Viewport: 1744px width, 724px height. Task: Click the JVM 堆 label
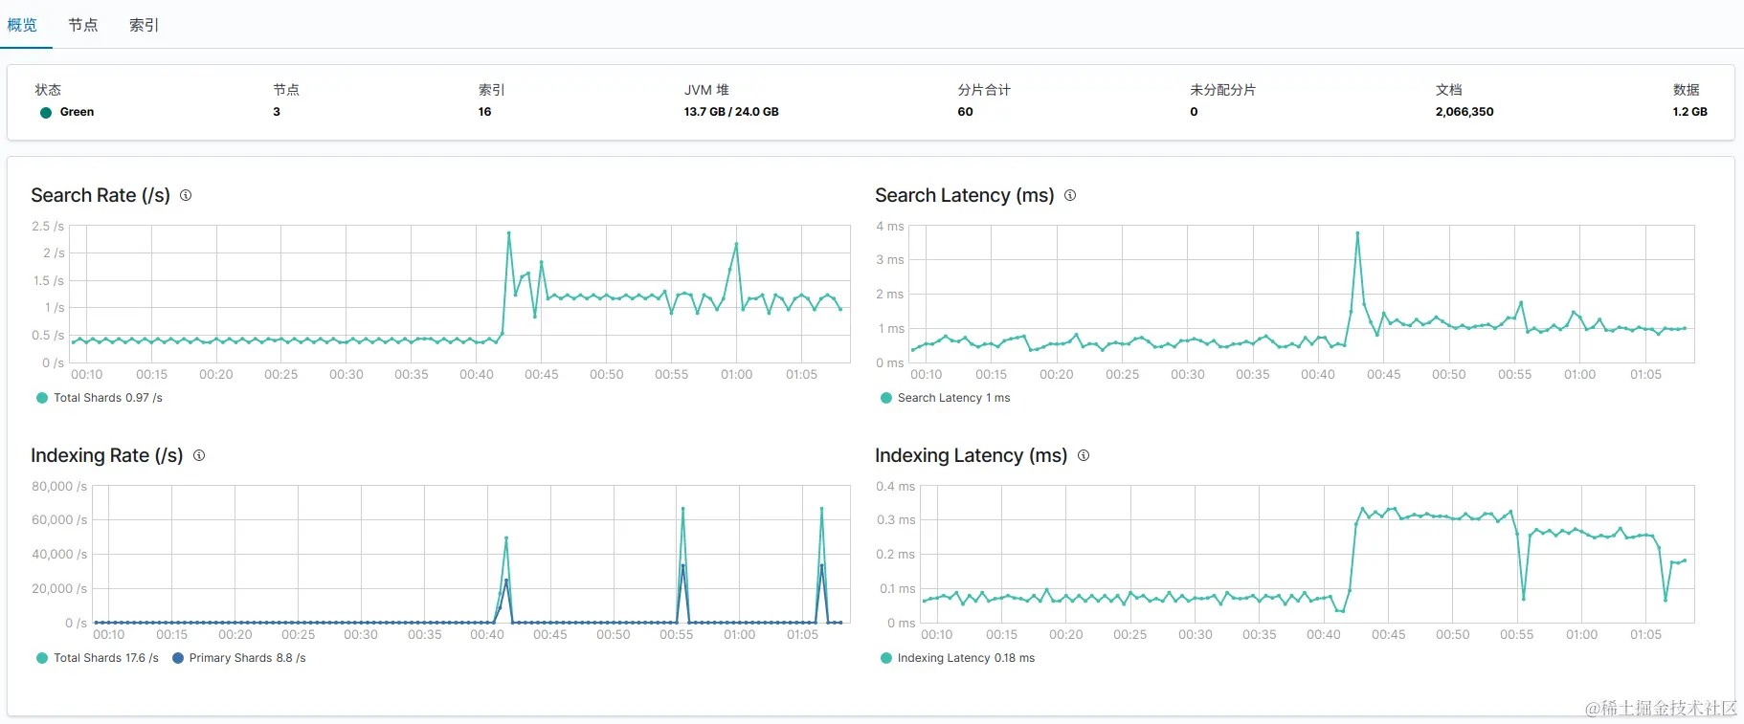706,90
